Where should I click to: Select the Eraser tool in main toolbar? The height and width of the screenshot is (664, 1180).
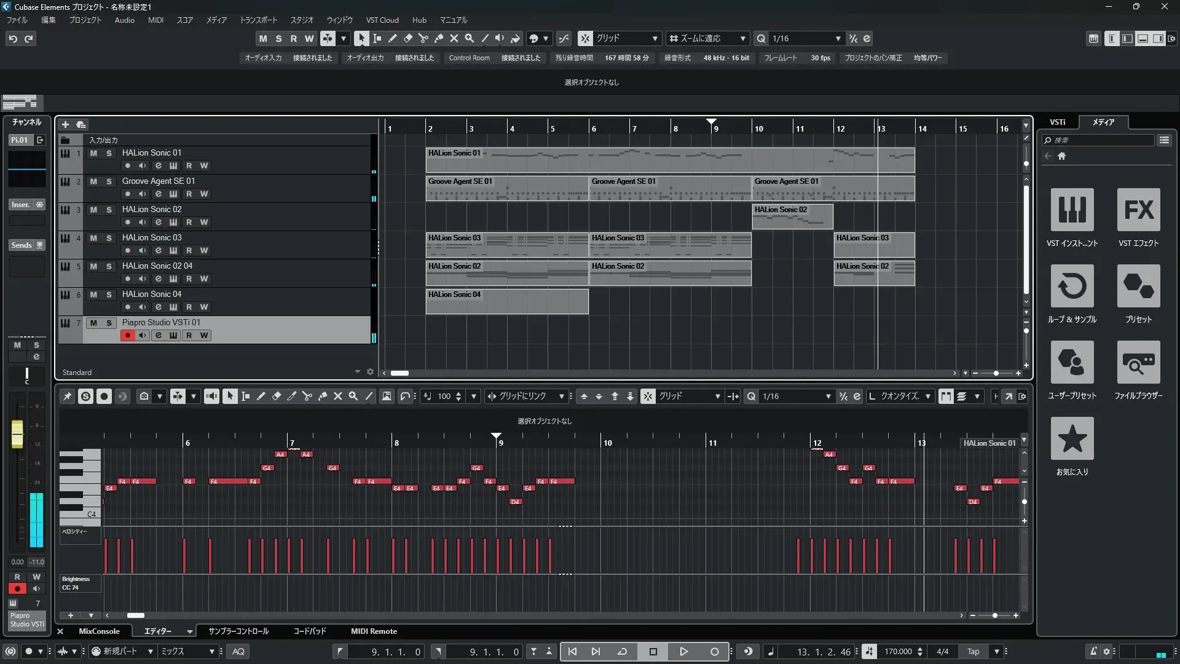407,38
